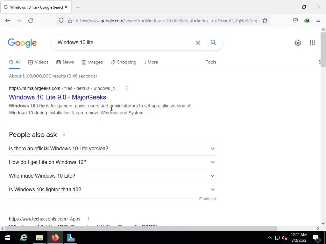The width and height of the screenshot is (326, 244).
Task: Click the Firefox taskbar icon
Action: click(x=55, y=238)
